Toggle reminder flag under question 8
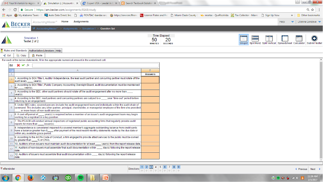 click(x=174, y=171)
